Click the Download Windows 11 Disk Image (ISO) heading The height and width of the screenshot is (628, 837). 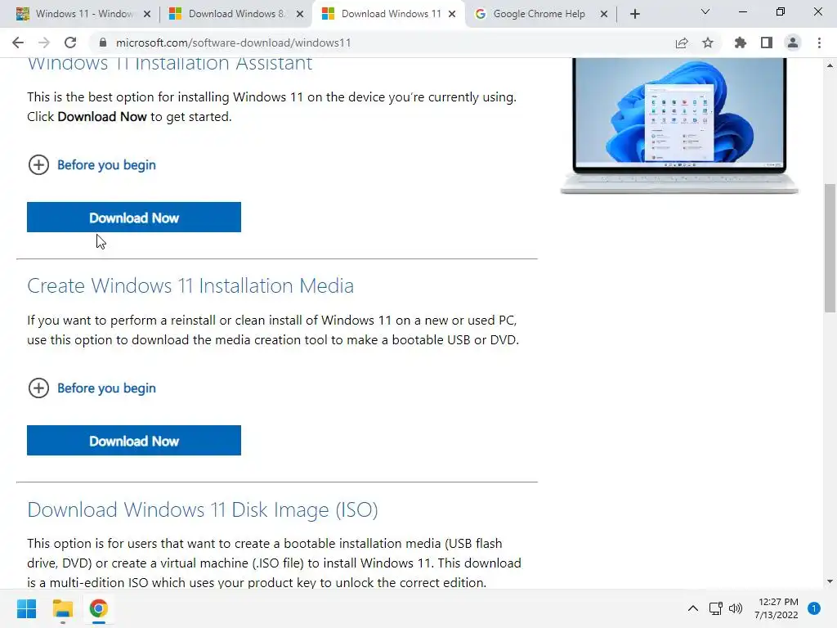point(203,509)
